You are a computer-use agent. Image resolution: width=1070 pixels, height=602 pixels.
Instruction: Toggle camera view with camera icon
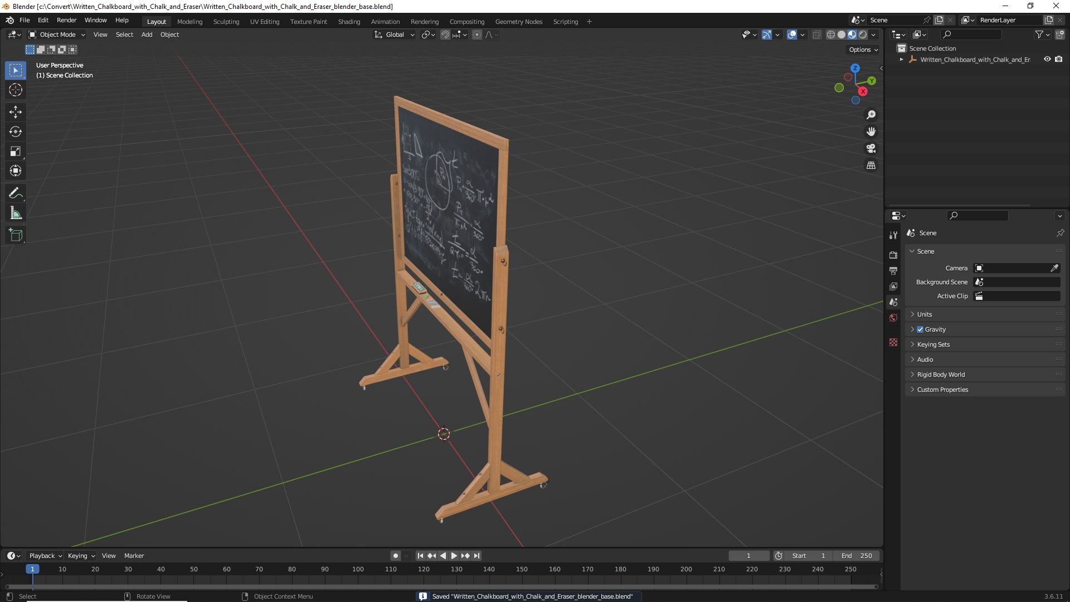[x=870, y=148]
